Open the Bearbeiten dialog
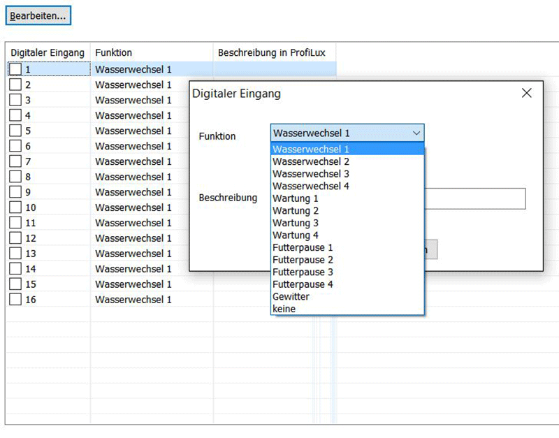Image resolution: width=559 pixels, height=438 pixels. click(38, 15)
